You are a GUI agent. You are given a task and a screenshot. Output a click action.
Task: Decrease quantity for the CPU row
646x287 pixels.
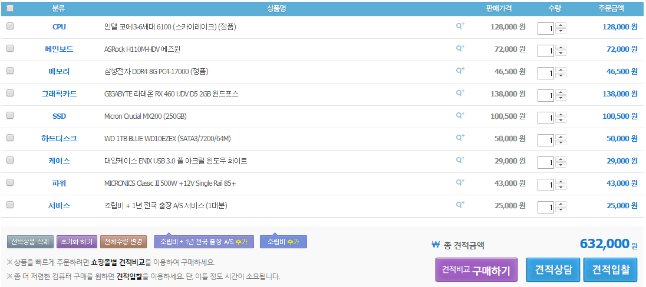pyautogui.click(x=561, y=31)
